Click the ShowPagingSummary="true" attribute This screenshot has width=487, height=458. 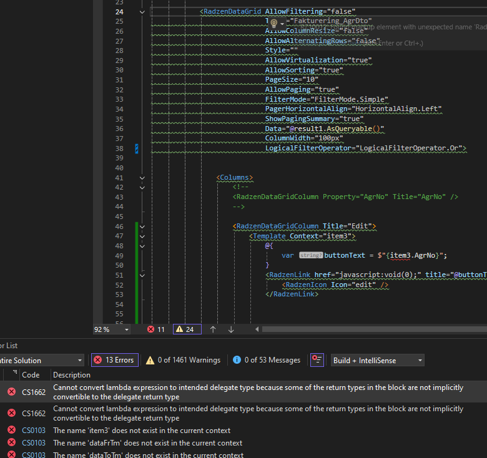(x=314, y=119)
